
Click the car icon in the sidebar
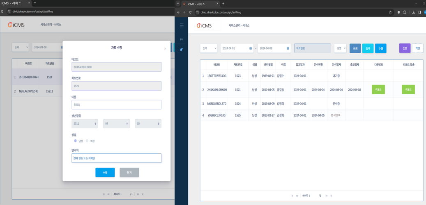182,39
